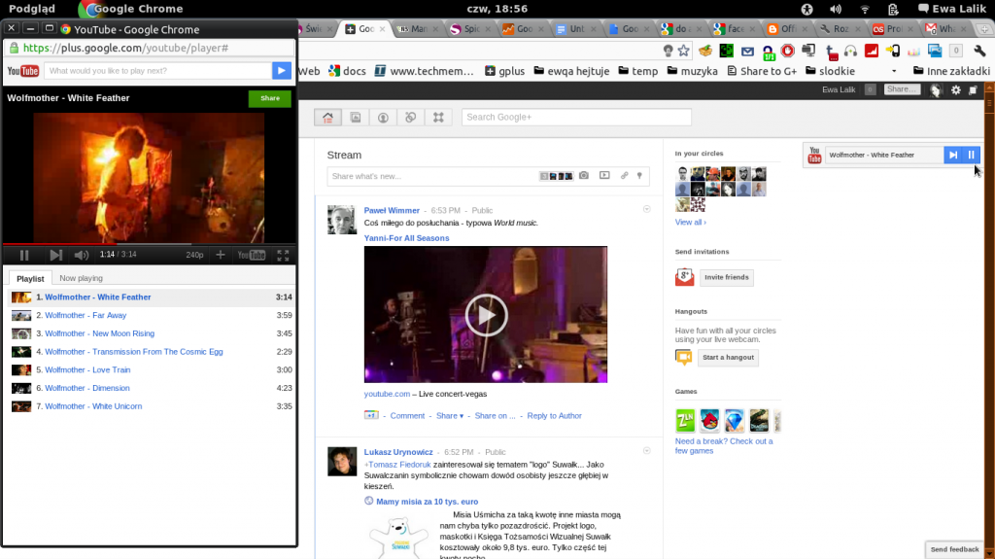Open the Zynga game icon
Image resolution: width=995 pixels, height=559 pixels.
coord(685,421)
